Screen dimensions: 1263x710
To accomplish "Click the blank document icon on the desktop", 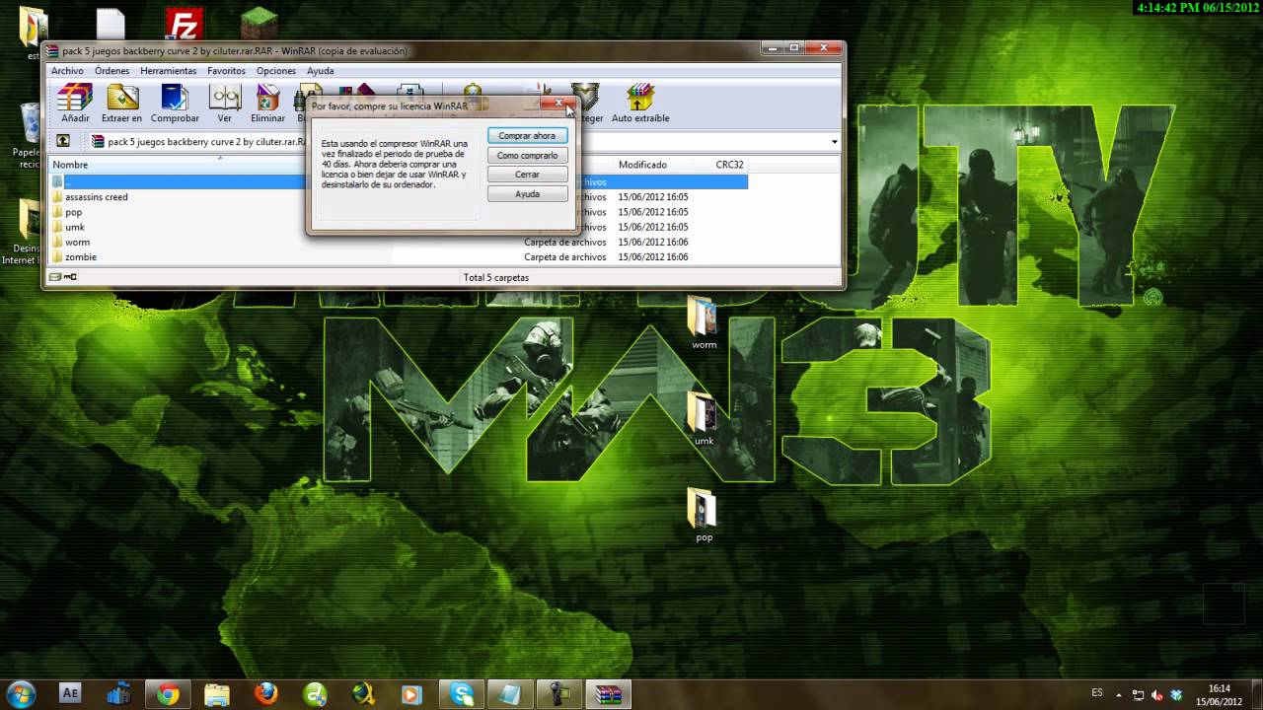I will [111, 26].
